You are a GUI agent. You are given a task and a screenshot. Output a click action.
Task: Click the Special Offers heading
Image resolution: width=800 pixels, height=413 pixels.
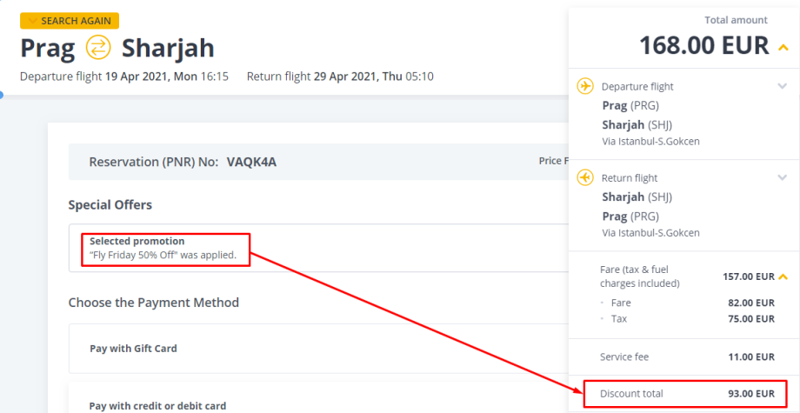click(110, 205)
